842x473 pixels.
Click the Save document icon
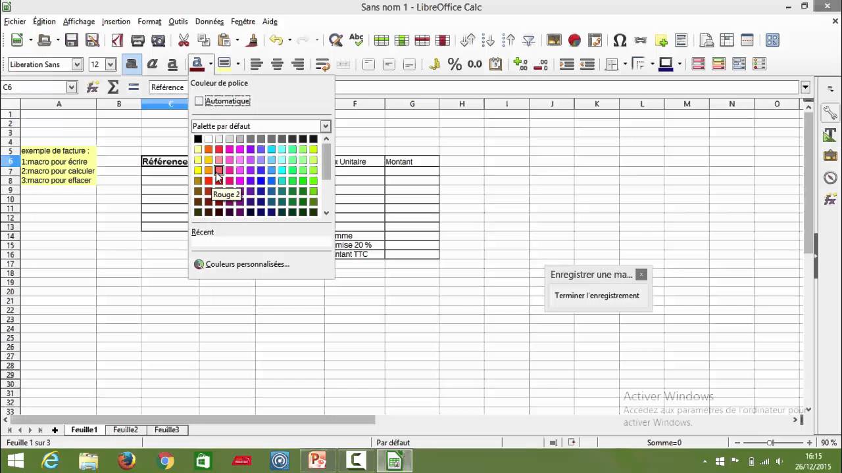click(71, 40)
